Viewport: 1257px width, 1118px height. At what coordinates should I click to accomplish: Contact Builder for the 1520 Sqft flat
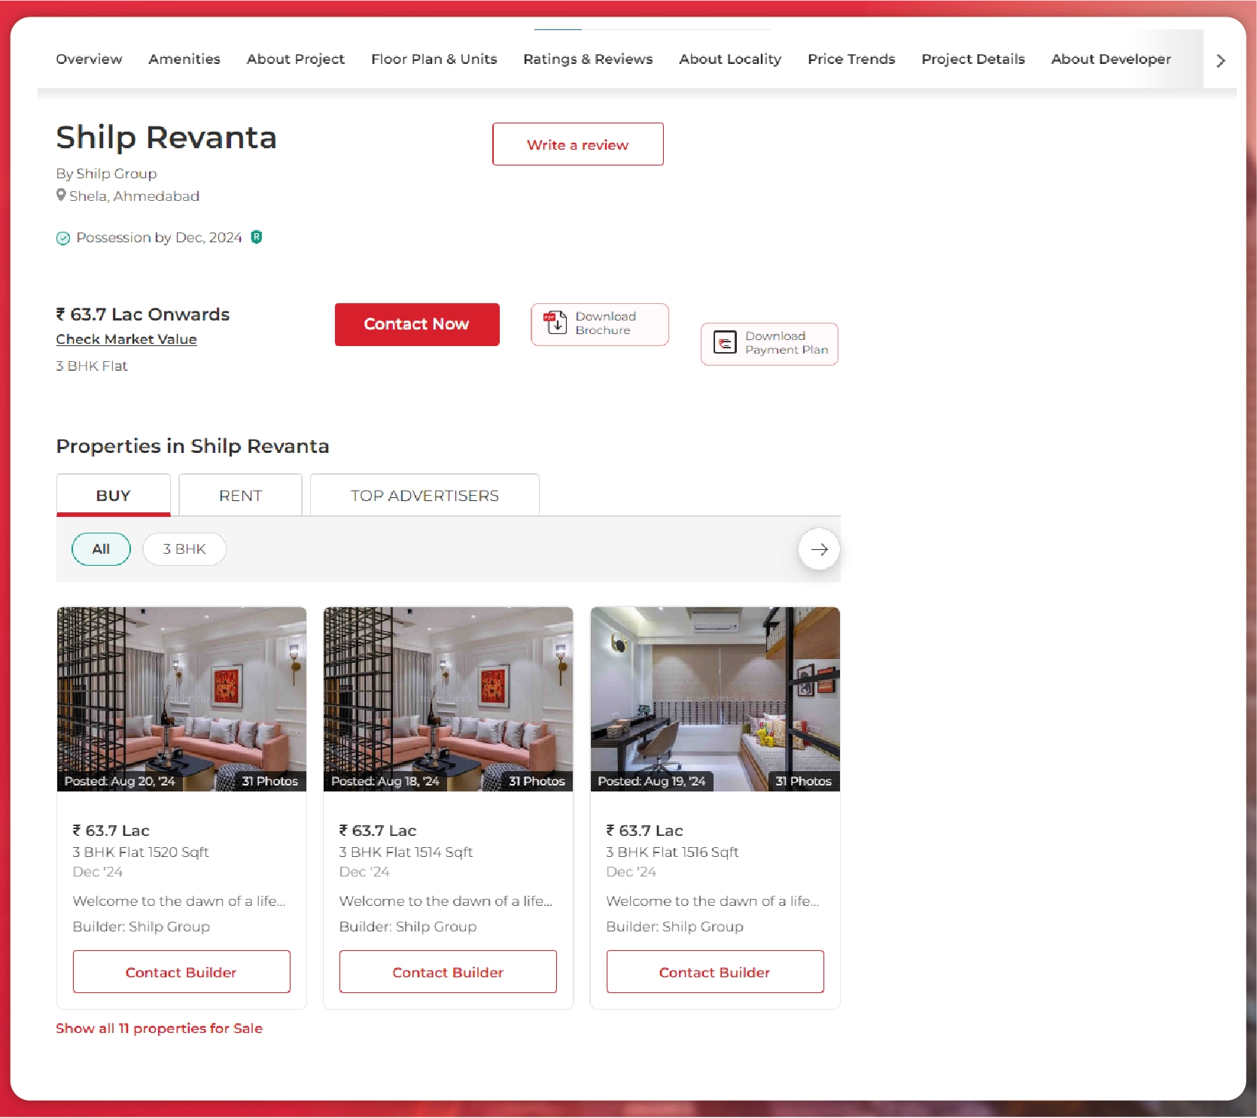pos(181,972)
